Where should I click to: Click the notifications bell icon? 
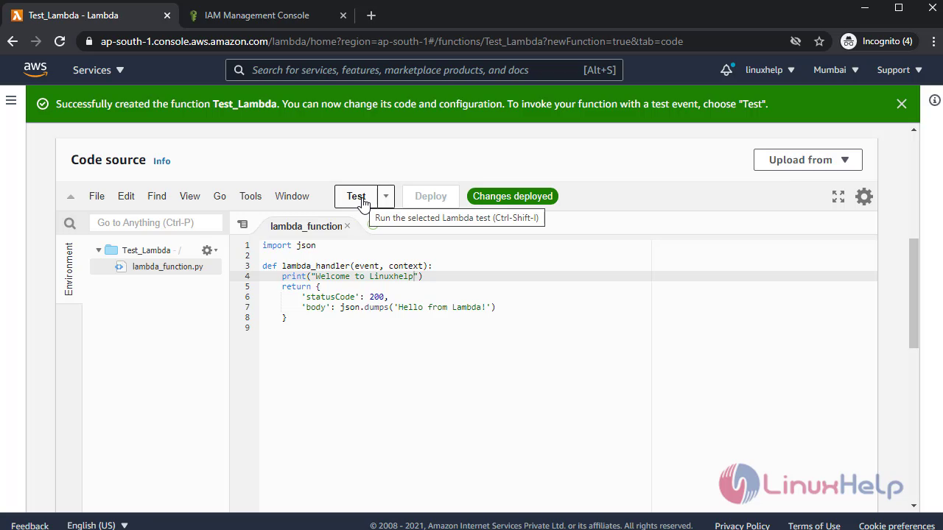(726, 69)
